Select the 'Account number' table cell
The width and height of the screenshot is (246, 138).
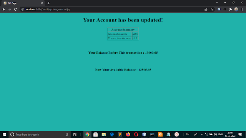pyautogui.click(x=120, y=34)
